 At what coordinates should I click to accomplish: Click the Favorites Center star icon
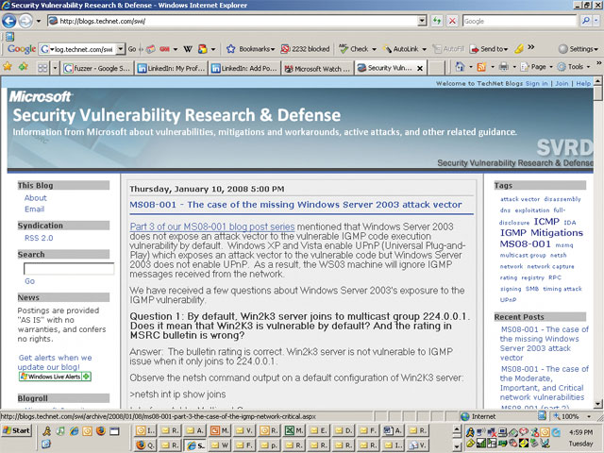[x=8, y=67]
